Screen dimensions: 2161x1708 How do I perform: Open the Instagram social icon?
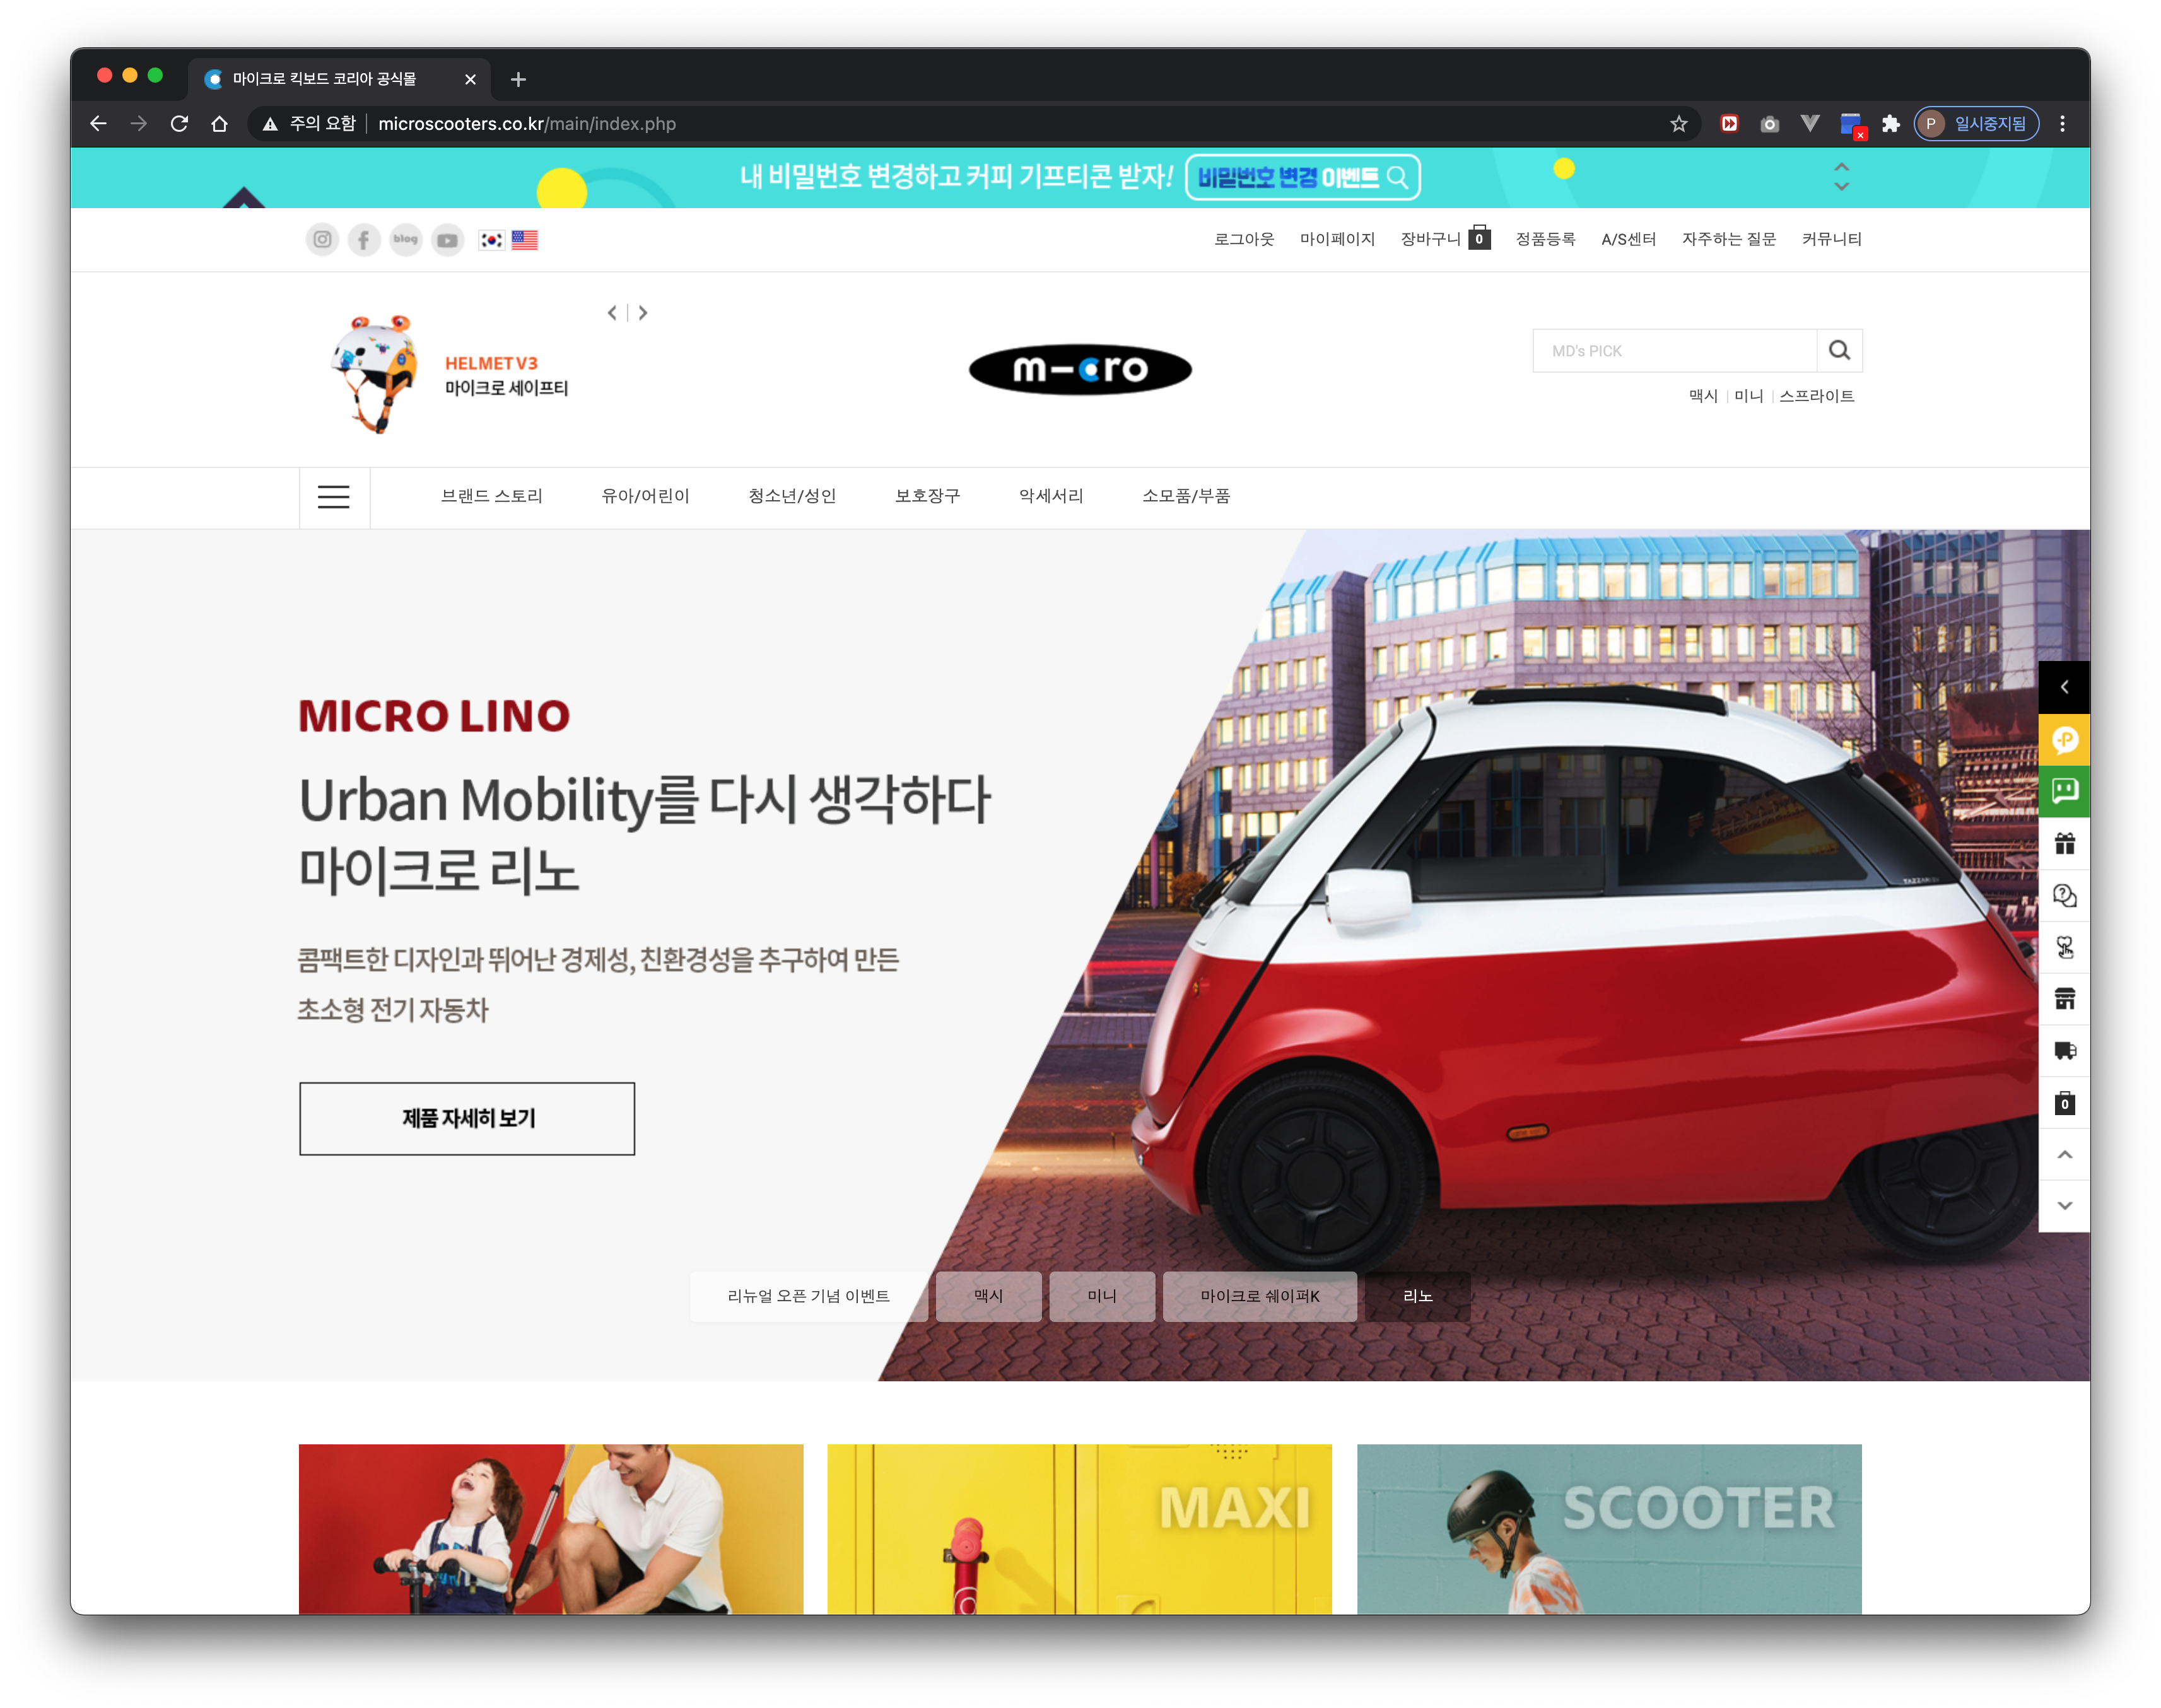click(322, 240)
